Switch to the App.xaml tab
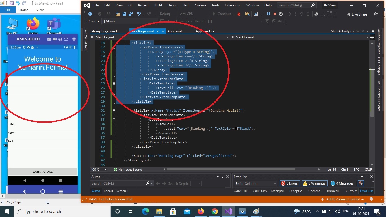 coord(174,31)
